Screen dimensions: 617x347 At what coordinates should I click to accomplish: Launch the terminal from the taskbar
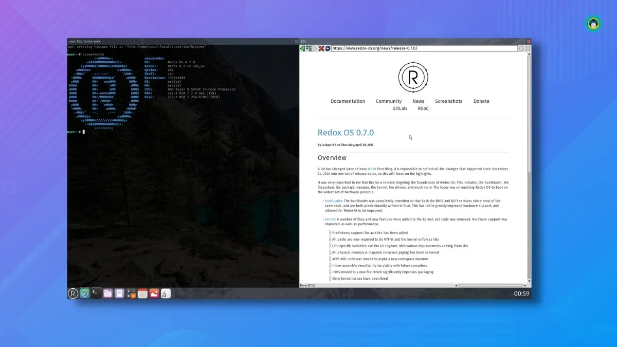pyautogui.click(x=96, y=293)
